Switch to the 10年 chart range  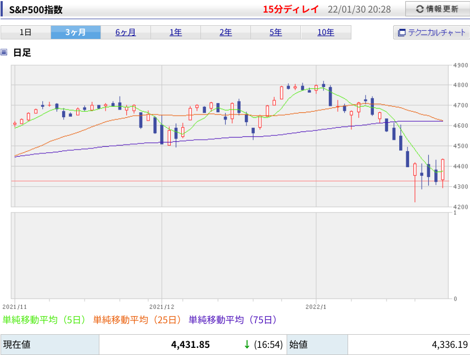pyautogui.click(x=326, y=32)
